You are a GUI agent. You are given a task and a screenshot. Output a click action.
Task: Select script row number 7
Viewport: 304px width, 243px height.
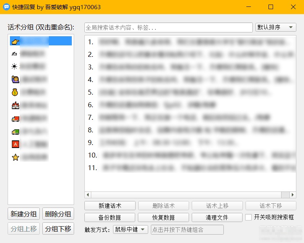[x=190, y=117]
